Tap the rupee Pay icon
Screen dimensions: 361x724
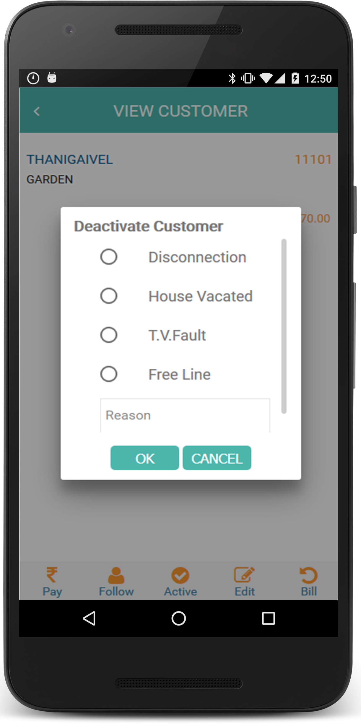tap(52, 575)
